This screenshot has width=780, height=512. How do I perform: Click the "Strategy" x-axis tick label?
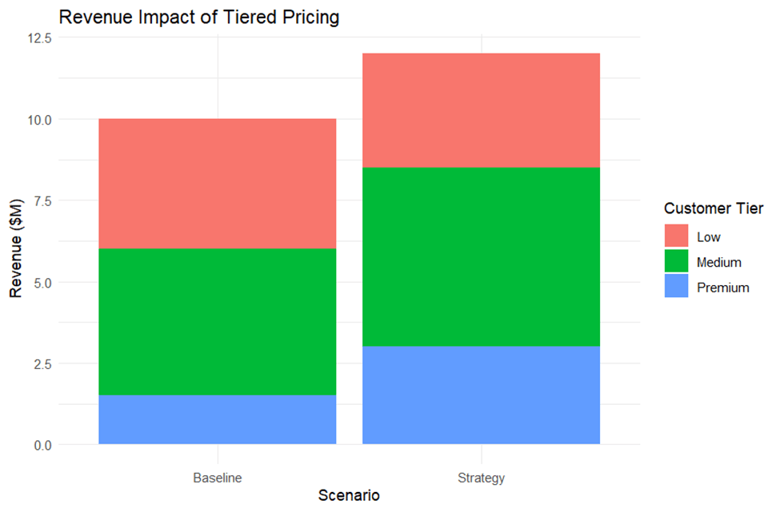(481, 478)
